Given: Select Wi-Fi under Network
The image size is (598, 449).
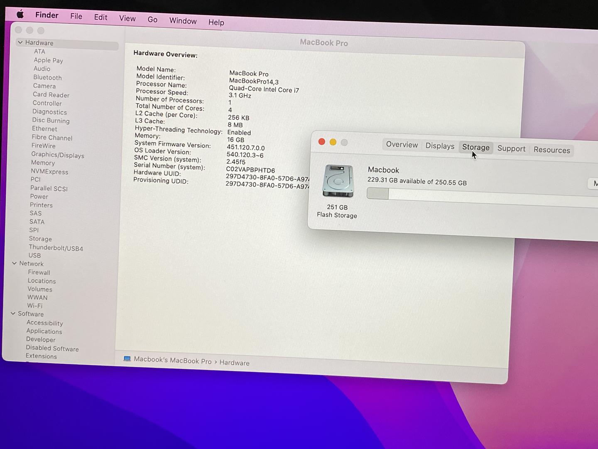Looking at the screenshot, I should [x=35, y=306].
